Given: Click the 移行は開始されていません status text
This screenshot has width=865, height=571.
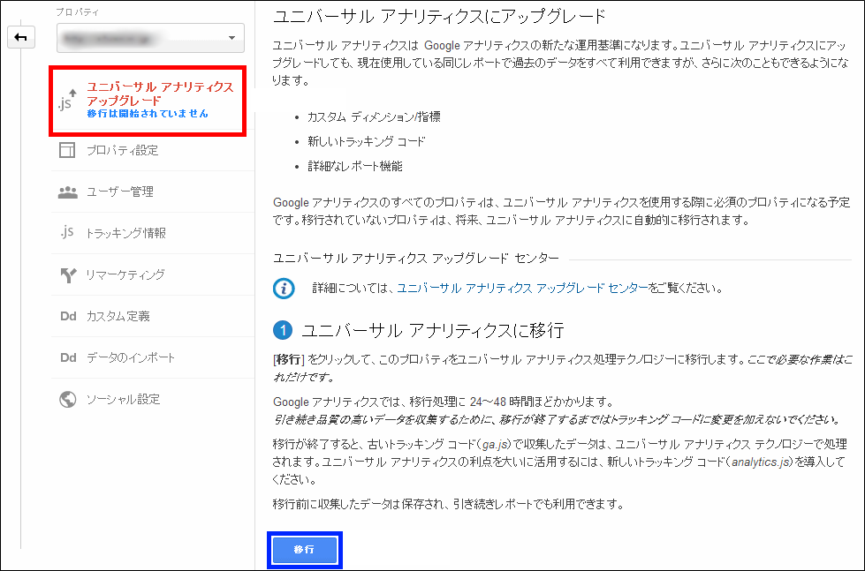Looking at the screenshot, I should click(x=148, y=114).
